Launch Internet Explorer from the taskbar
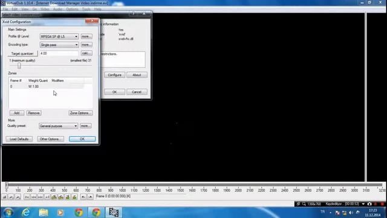Viewport: 387px width, 218px height. [25, 213]
